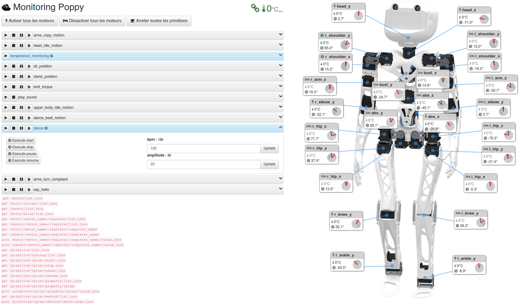The width and height of the screenshot is (523, 306).
Task: Collapse the dance primitive panel
Action: tap(280, 128)
